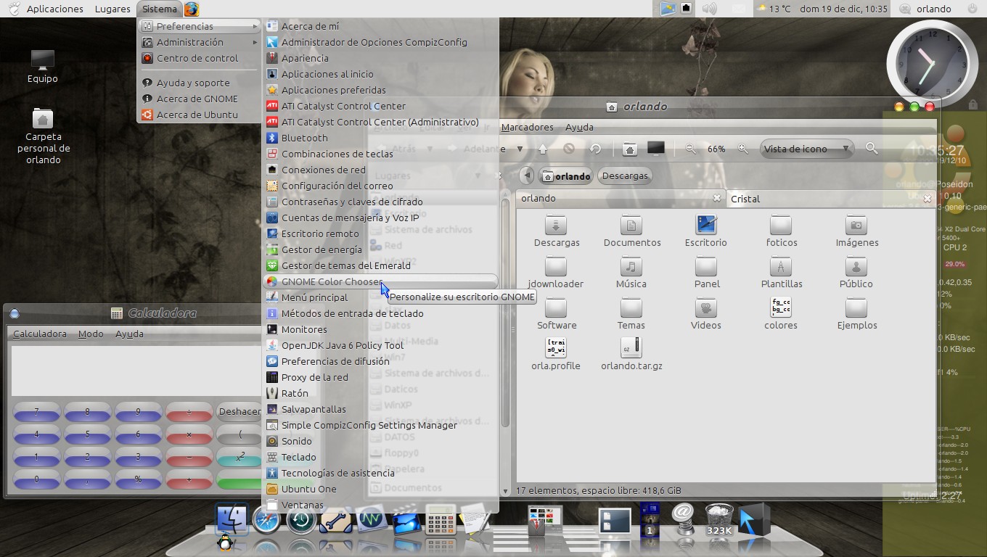Open Gestor de energía entry
This screenshot has height=557, width=987.
380,249
